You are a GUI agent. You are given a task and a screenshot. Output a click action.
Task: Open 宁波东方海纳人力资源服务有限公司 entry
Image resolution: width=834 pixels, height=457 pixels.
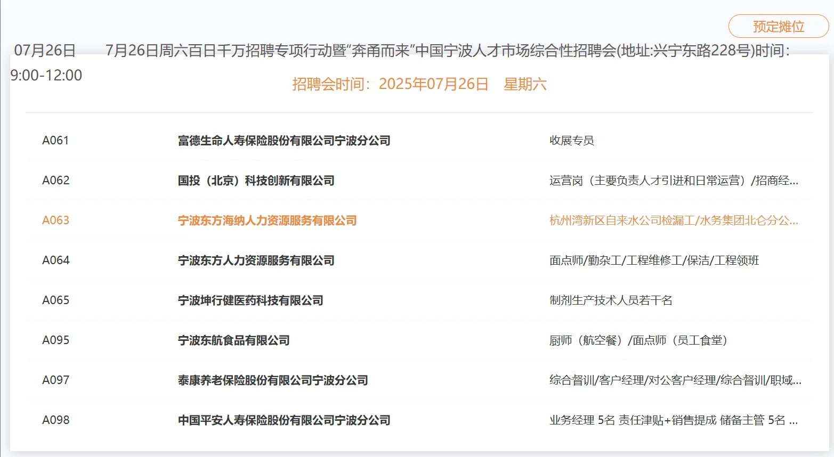click(268, 221)
